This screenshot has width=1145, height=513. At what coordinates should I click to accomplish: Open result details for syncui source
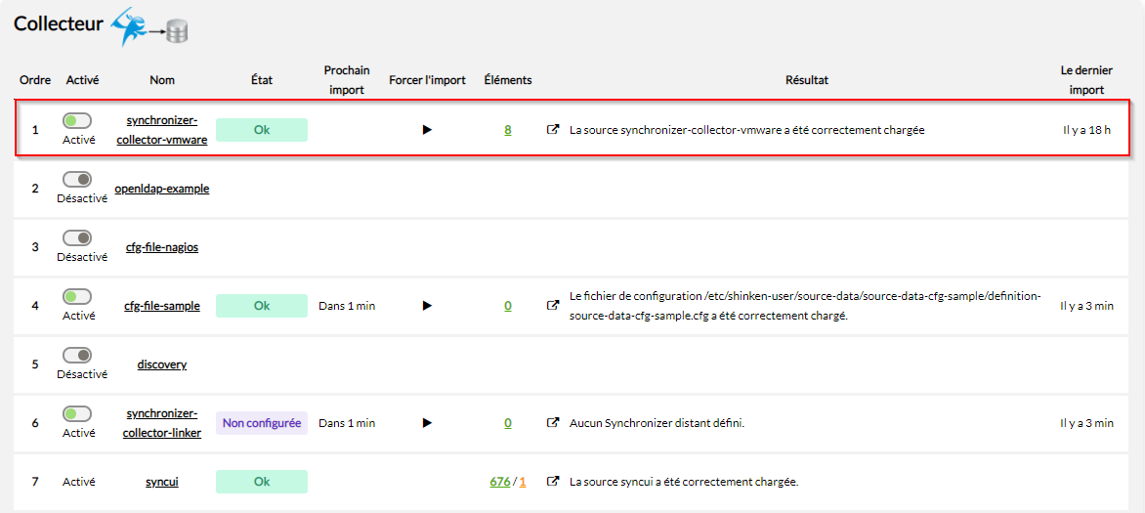(x=553, y=482)
